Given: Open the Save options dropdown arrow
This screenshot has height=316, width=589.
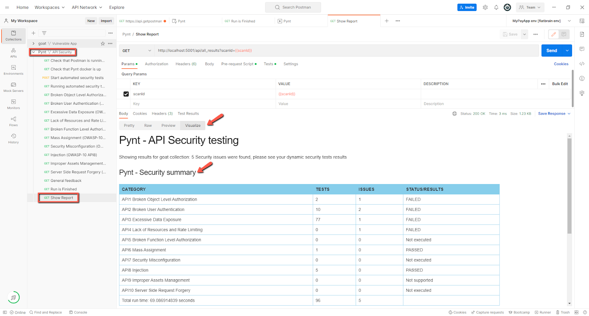Looking at the screenshot, I should click(525, 34).
